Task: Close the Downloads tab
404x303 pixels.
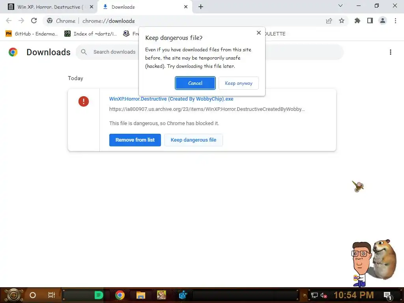Action: pos(186,7)
